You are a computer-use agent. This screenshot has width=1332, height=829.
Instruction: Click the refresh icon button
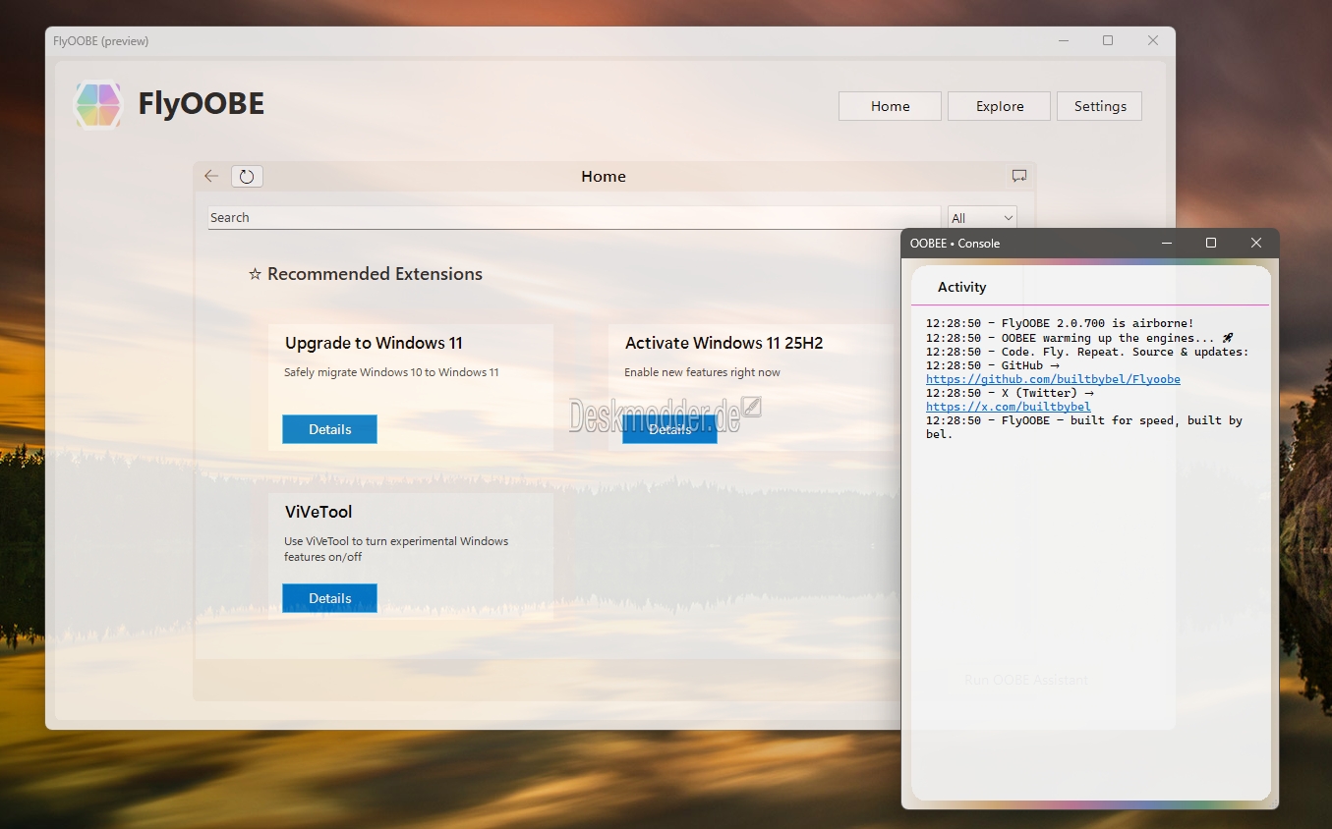tap(247, 177)
